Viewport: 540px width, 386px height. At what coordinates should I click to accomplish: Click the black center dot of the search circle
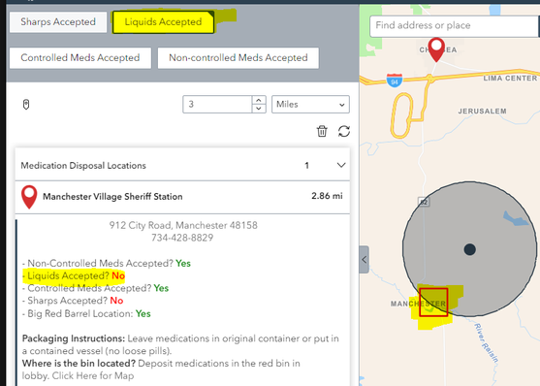[470, 249]
